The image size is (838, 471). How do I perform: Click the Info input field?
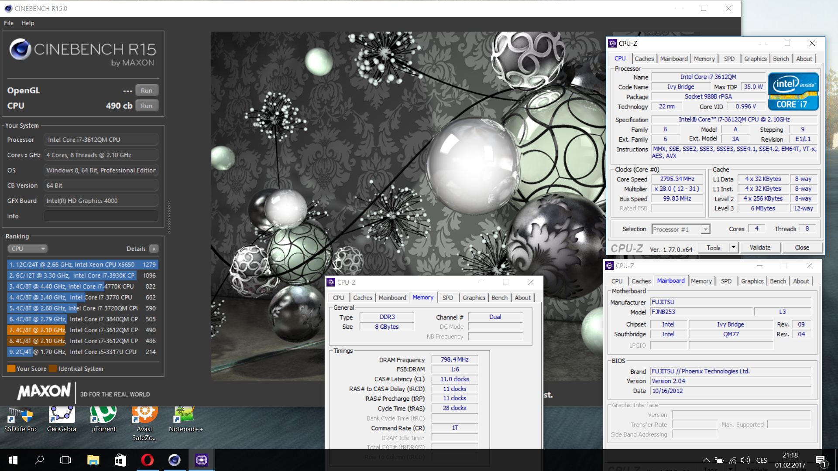coord(101,216)
